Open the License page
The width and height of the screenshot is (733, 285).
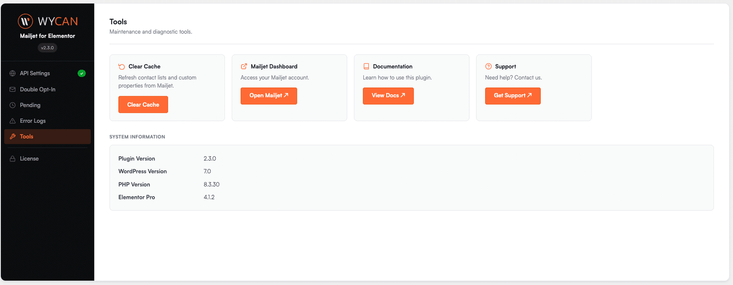point(48,159)
